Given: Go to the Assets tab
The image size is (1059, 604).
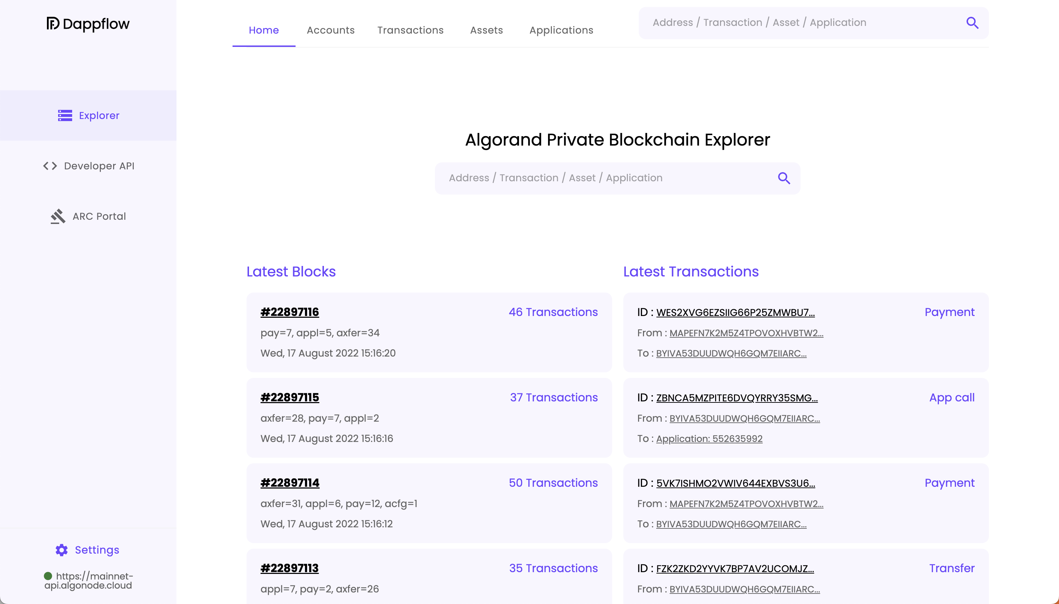Looking at the screenshot, I should (x=486, y=30).
